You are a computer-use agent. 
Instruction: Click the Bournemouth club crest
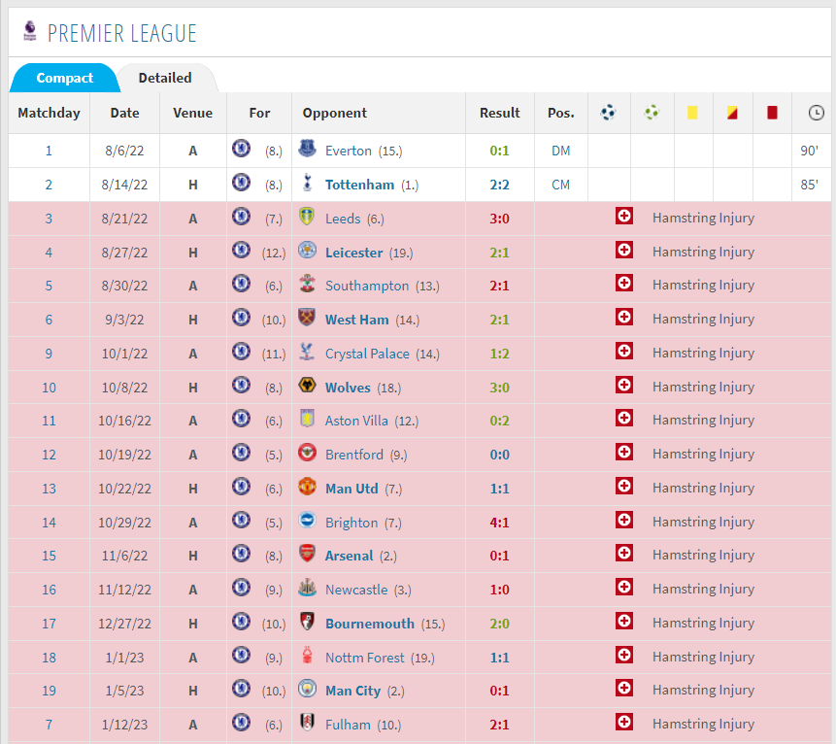pos(307,622)
